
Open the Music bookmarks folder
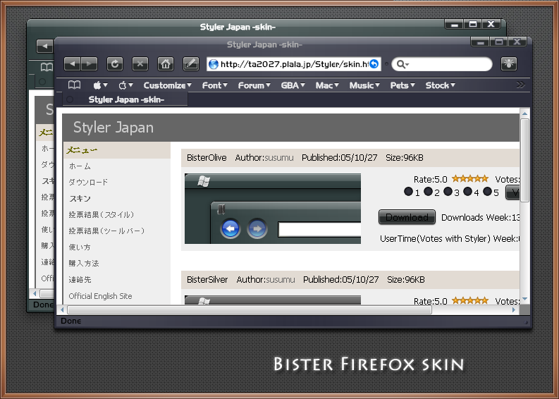coord(364,85)
